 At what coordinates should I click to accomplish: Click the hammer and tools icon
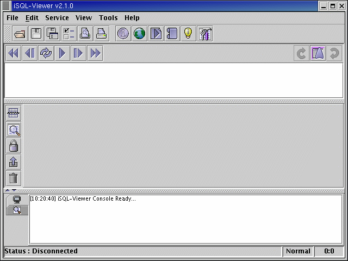pyautogui.click(x=205, y=34)
